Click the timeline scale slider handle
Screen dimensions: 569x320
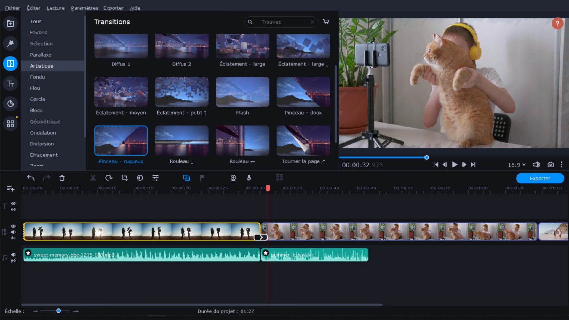(59, 311)
